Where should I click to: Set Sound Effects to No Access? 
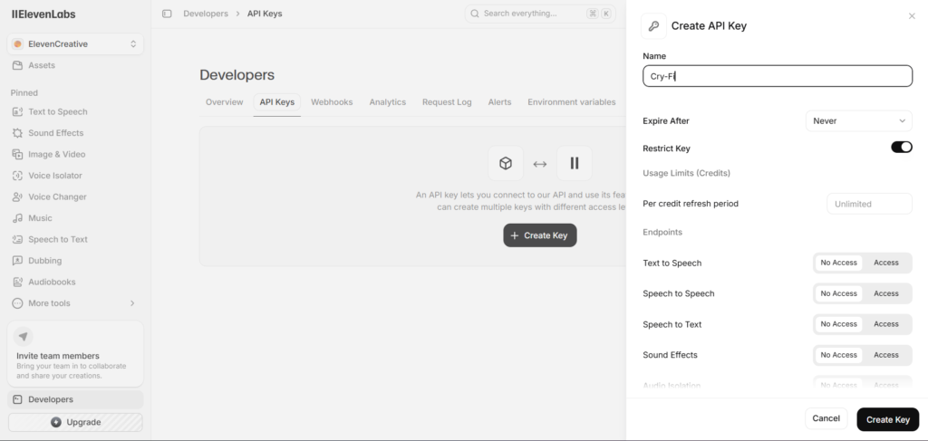point(838,355)
